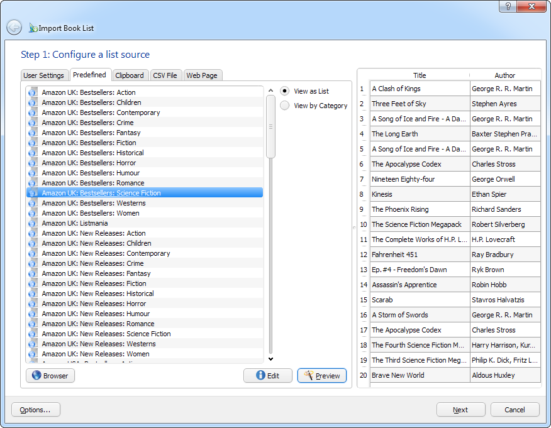Click globe icon beside New Releases: Westerns
Screen dimensions: 551x428
[x=33, y=344]
